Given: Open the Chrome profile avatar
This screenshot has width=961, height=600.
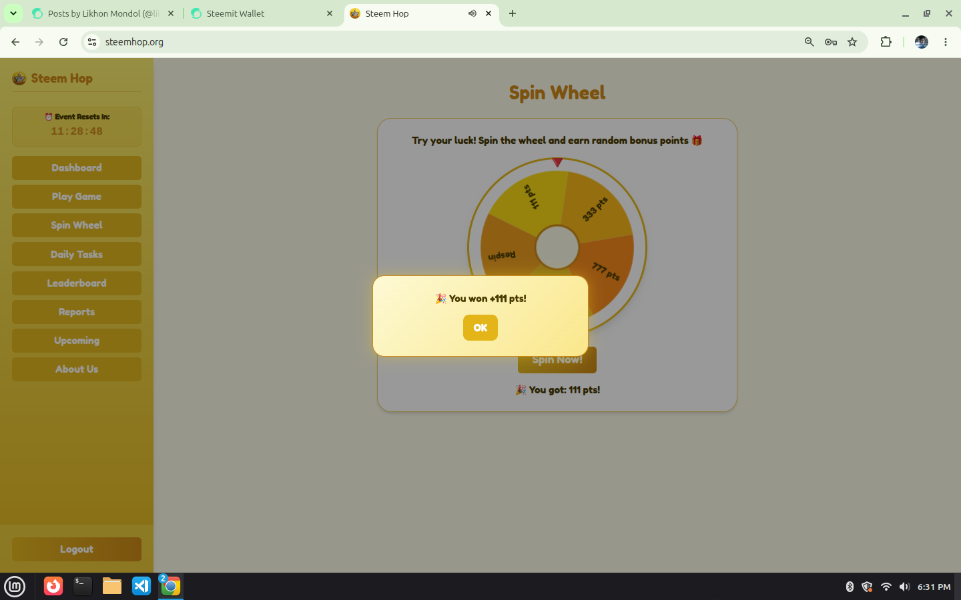Looking at the screenshot, I should 922,42.
